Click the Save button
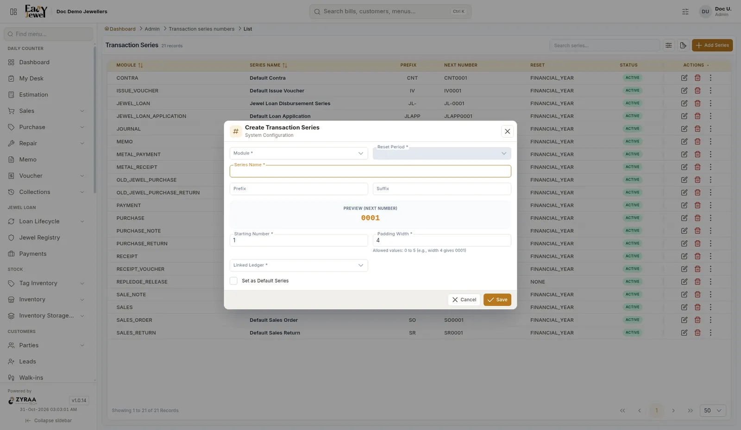The height and width of the screenshot is (430, 741). pyautogui.click(x=497, y=300)
